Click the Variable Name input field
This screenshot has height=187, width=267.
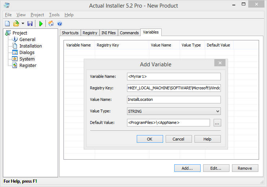point(174,76)
